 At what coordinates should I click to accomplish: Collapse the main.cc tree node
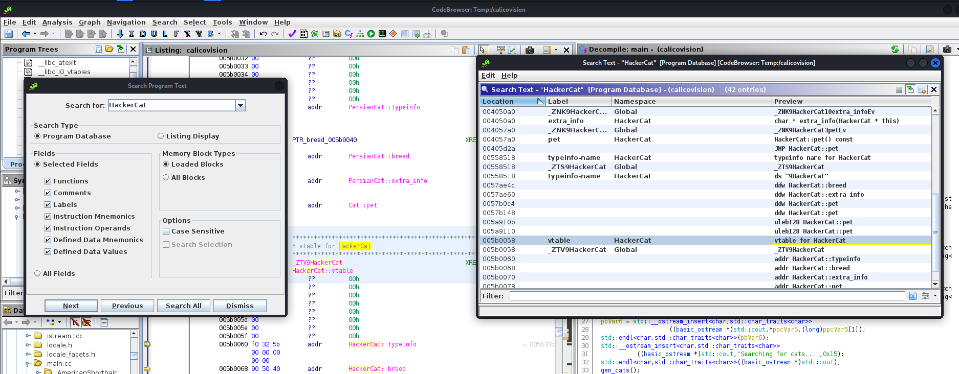(x=28, y=363)
